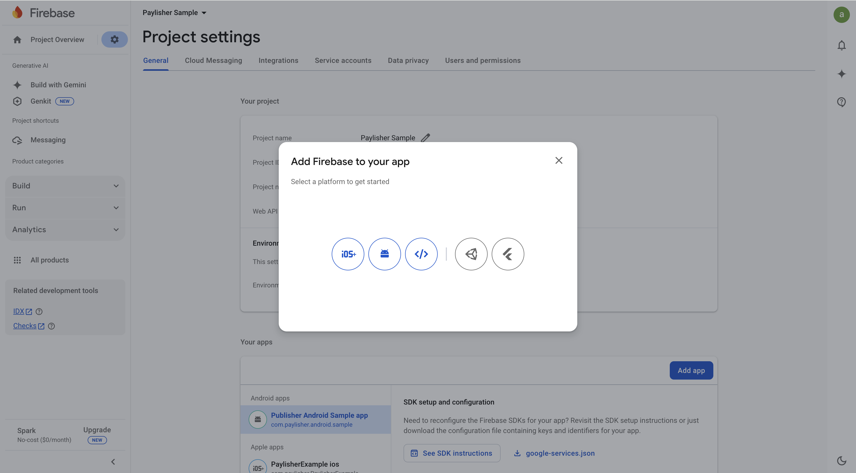This screenshot has height=473, width=856.
Task: Show help for Checks
Action: tap(51, 326)
